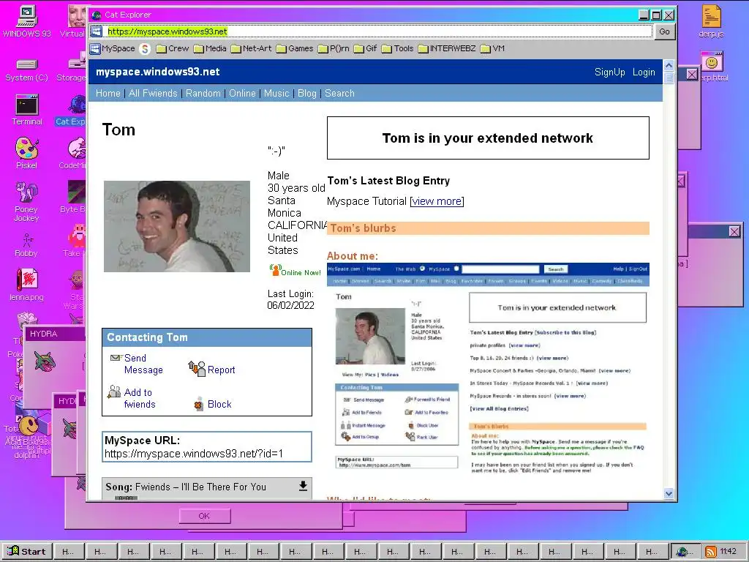Click the HYDRA window title bar
The image size is (749, 562).
[54, 334]
